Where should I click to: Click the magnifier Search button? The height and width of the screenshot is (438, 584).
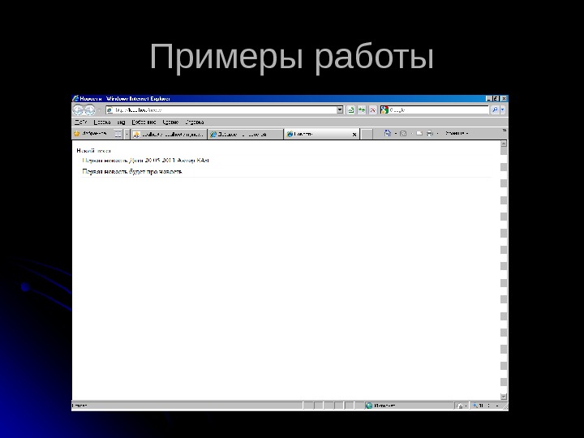pos(495,109)
